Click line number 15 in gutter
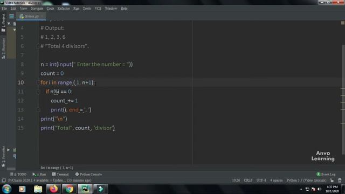 point(20,128)
